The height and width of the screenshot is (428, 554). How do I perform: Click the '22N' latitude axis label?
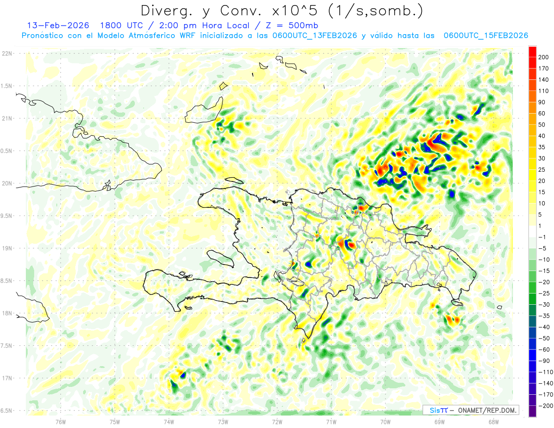pyautogui.click(x=7, y=53)
